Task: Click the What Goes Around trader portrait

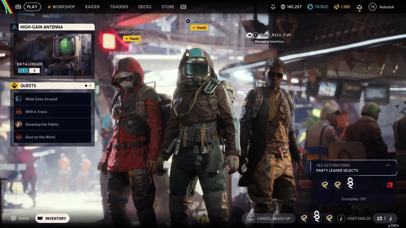Action: point(19,99)
